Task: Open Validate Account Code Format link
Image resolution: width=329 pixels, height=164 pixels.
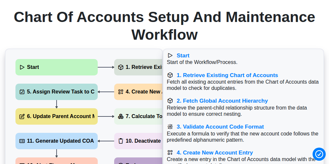Action: coord(220,127)
